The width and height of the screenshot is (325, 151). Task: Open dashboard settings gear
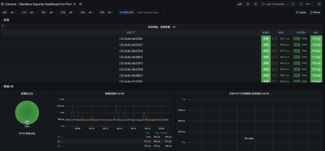(x=255, y=4)
